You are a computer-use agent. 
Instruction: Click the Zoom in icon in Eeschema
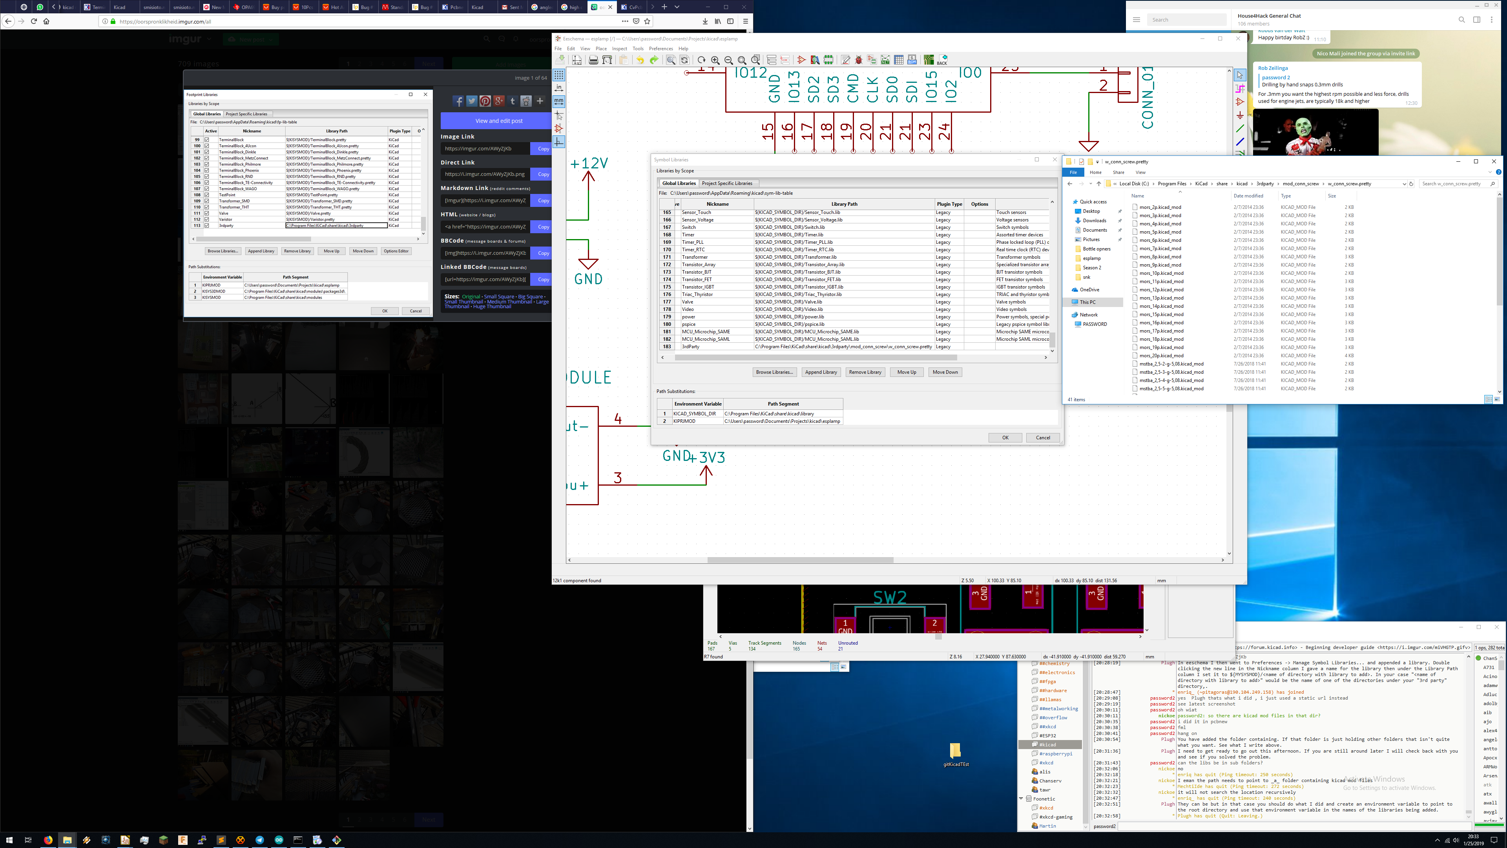(x=715, y=60)
